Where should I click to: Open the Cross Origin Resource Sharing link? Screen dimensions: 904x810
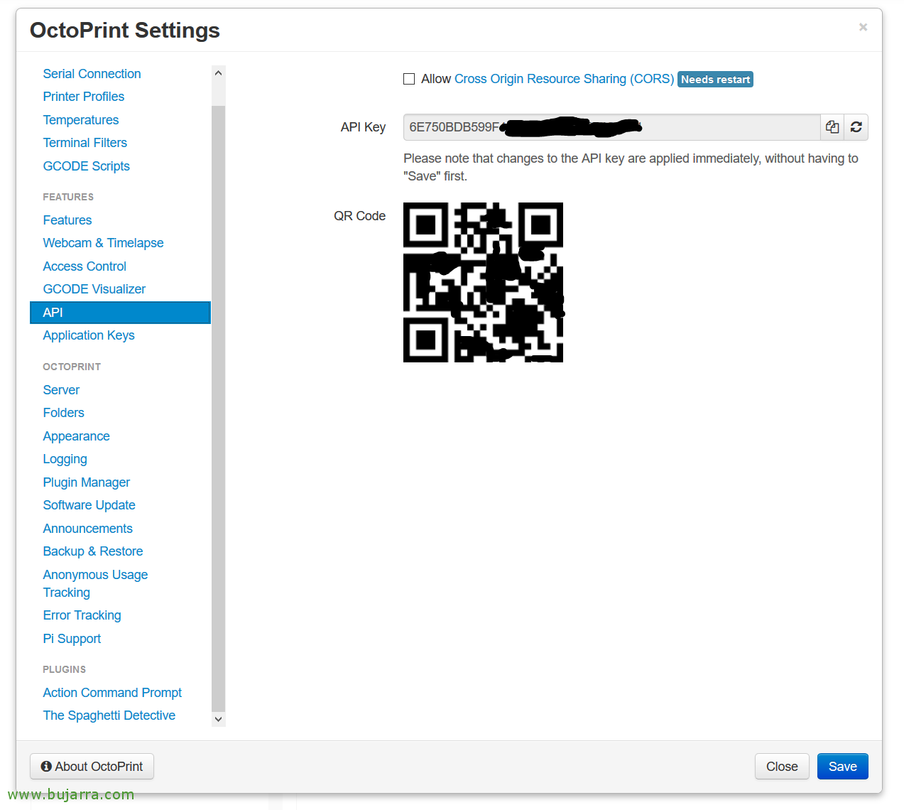[x=564, y=79]
